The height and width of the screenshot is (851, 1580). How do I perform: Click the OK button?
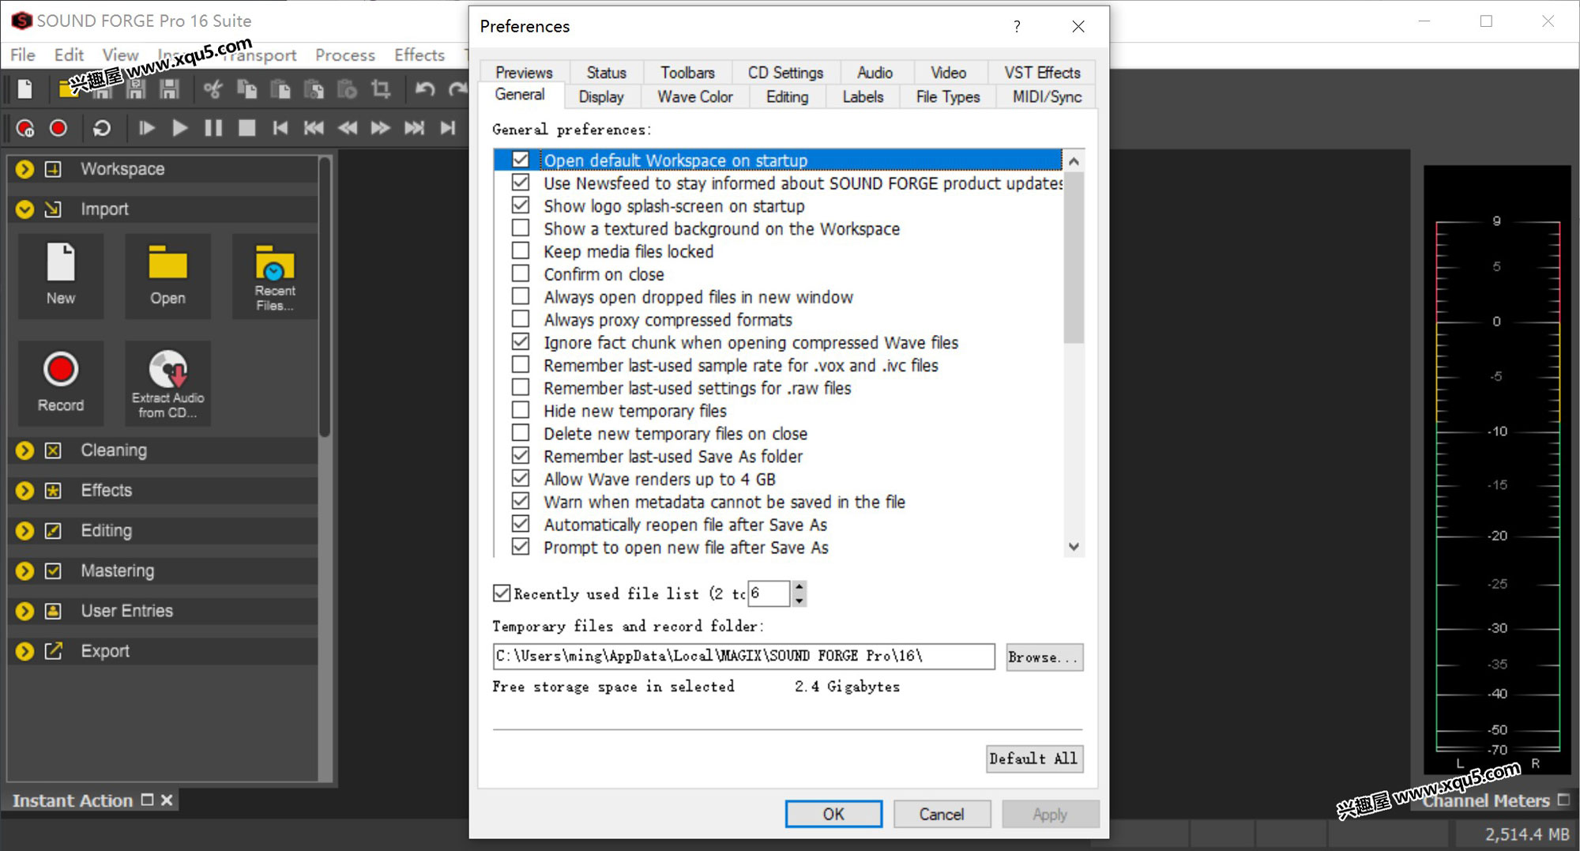(833, 814)
